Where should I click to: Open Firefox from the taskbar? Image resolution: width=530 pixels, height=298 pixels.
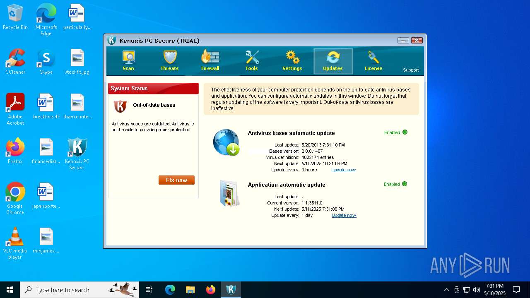211,290
